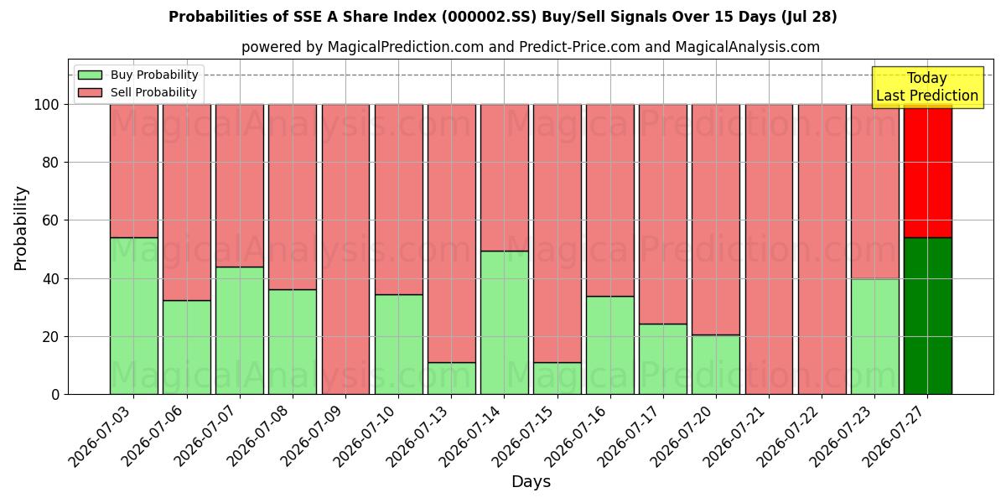Screen dimensions: 1006x503
Task: Click the y-axis tick value 80
Action: point(52,163)
